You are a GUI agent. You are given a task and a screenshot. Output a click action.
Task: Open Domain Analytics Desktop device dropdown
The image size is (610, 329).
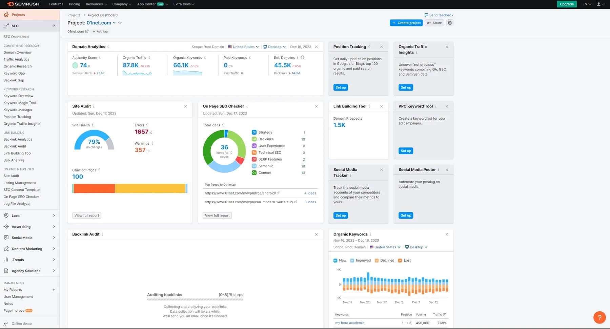click(274, 47)
